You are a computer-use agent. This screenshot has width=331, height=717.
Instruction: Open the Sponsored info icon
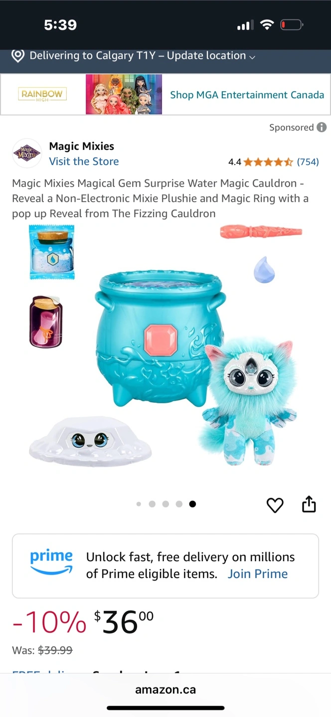322,127
